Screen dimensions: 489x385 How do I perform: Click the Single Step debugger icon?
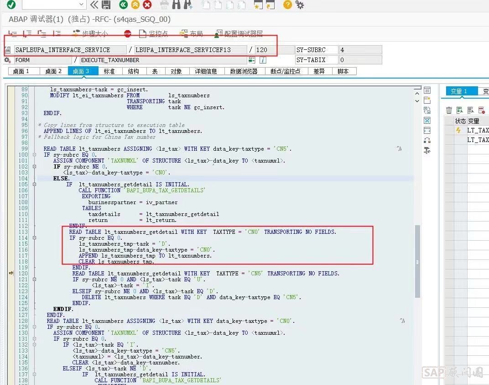pos(12,33)
